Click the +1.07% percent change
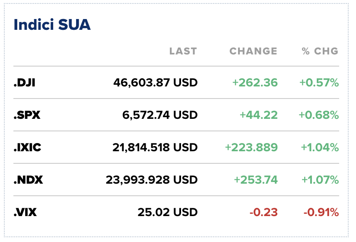 point(318,180)
